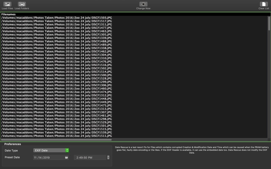Select the DSCF1511.JPG file row
271x169 pixels.
pos(134,136)
